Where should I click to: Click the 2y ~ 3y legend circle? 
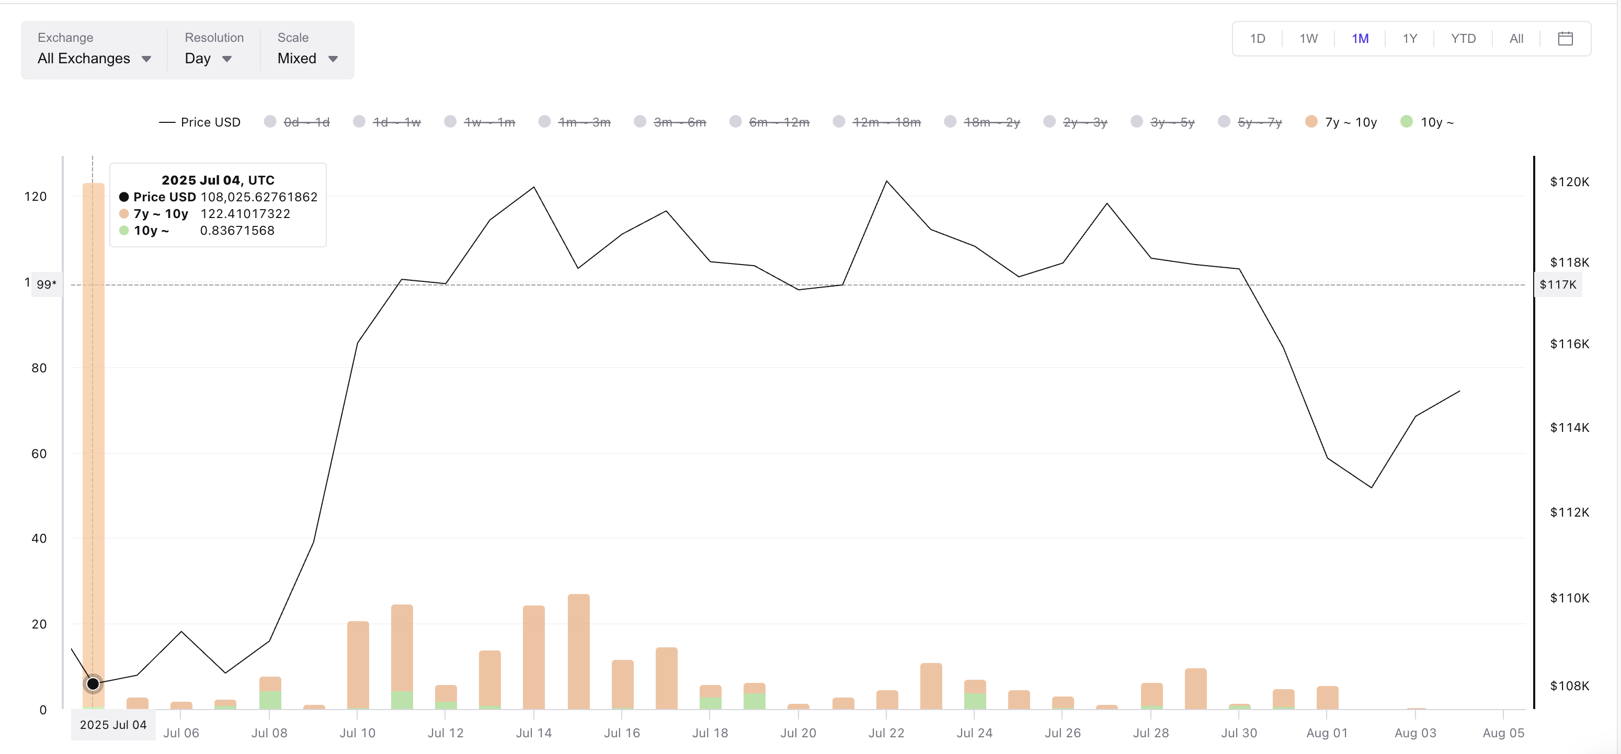point(1049,121)
